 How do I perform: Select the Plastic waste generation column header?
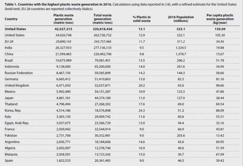[63, 19]
